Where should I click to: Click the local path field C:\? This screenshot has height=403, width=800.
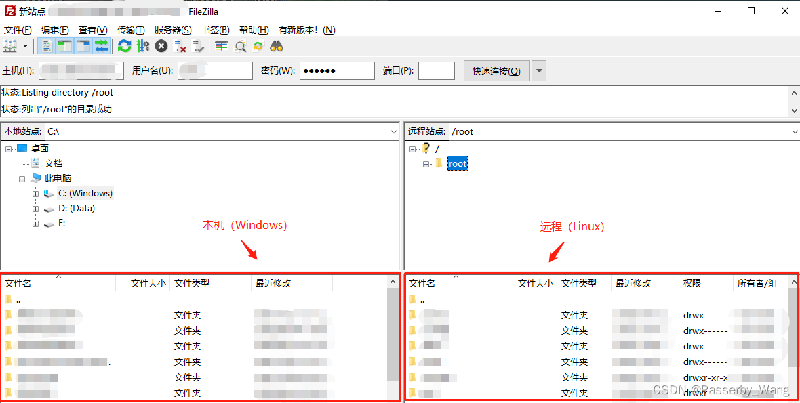[x=217, y=132]
